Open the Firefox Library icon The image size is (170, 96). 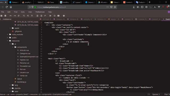(x=138, y=7)
